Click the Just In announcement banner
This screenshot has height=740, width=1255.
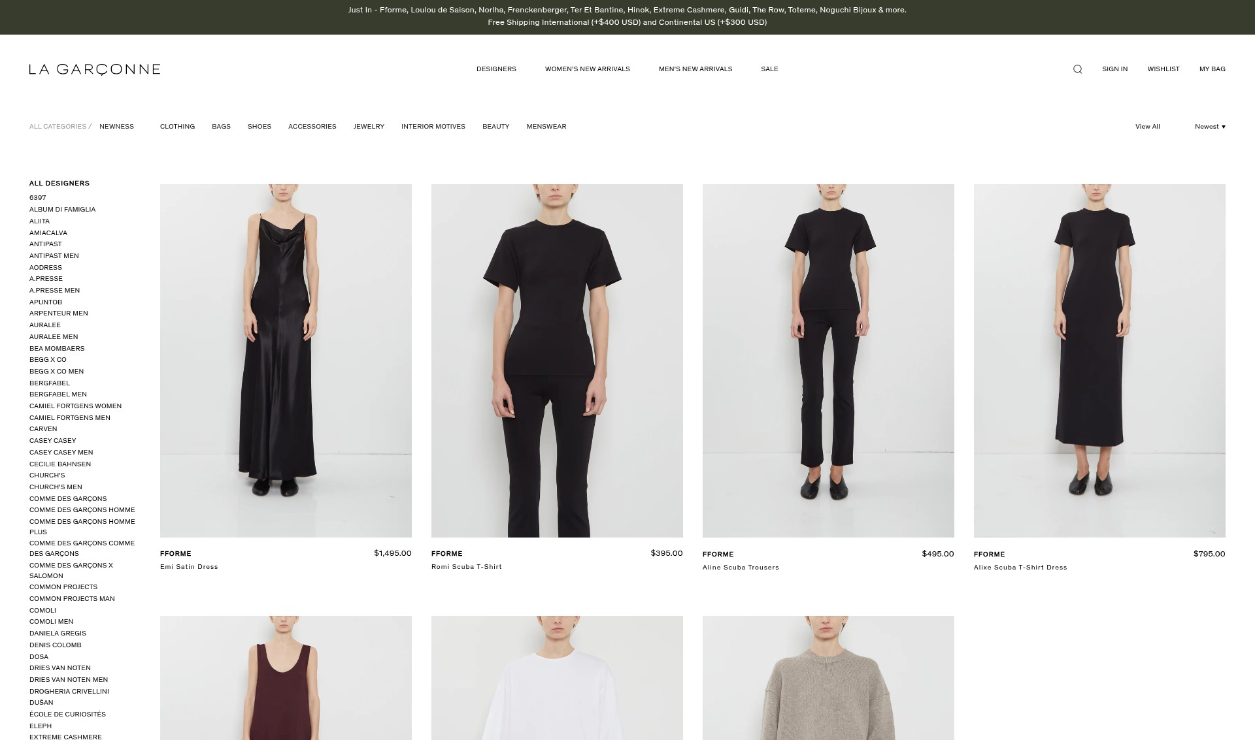(x=627, y=10)
